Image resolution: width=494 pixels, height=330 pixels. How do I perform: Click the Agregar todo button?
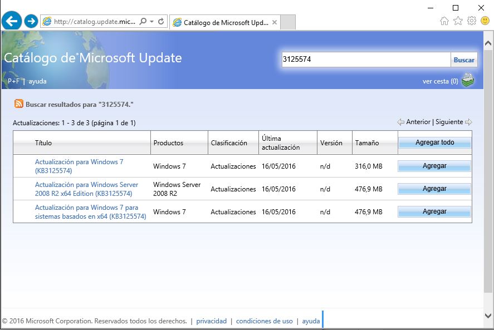(435, 142)
